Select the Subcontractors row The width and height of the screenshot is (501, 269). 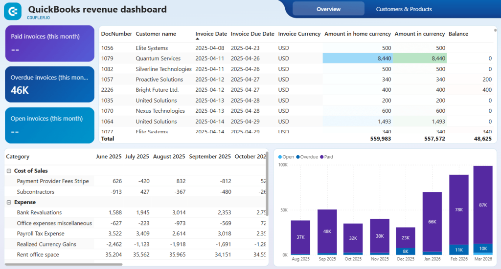click(136, 192)
